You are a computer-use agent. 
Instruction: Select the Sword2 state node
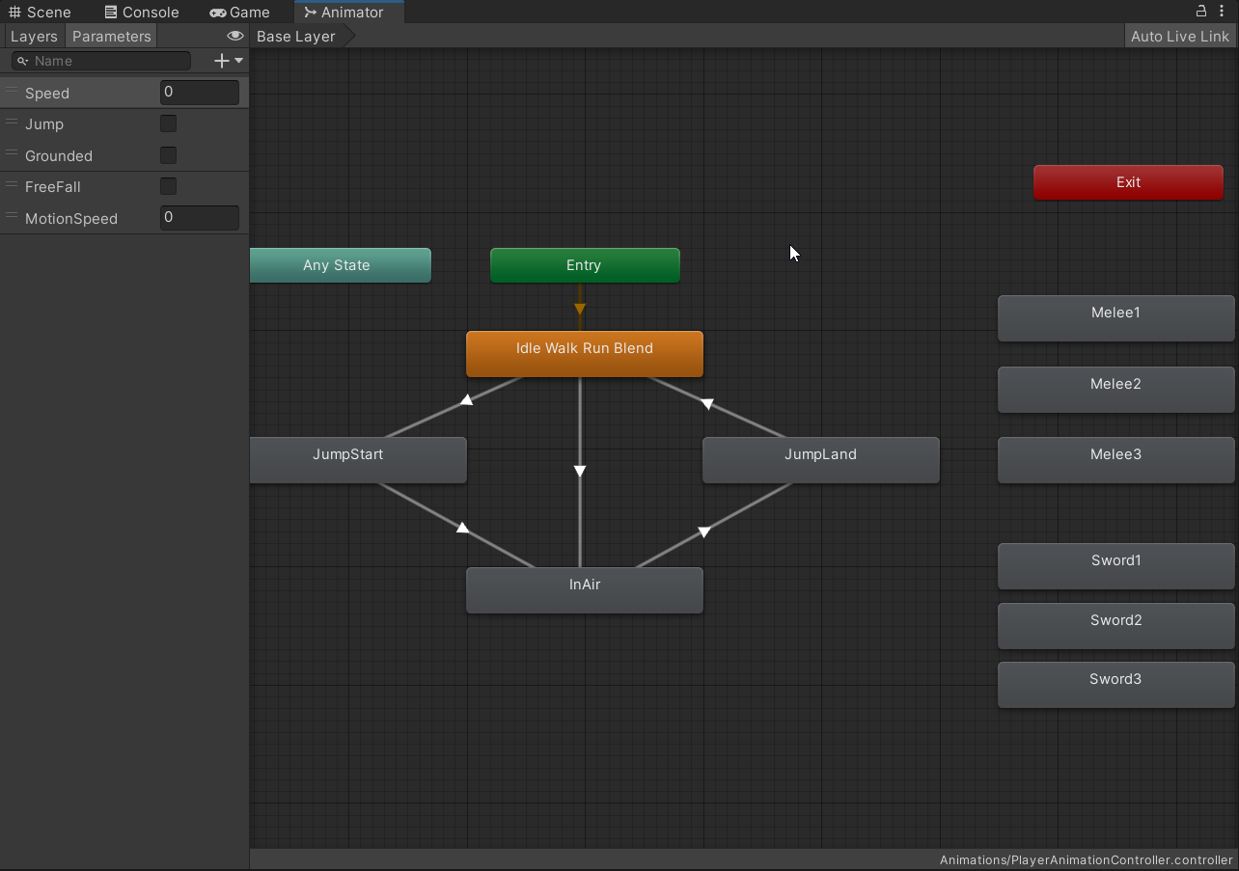click(1116, 625)
